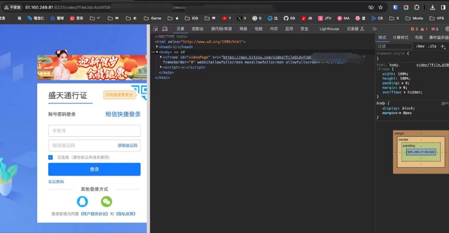Click the 忘记密码 forgot password link
The height and width of the screenshot is (233, 449).
point(56,182)
